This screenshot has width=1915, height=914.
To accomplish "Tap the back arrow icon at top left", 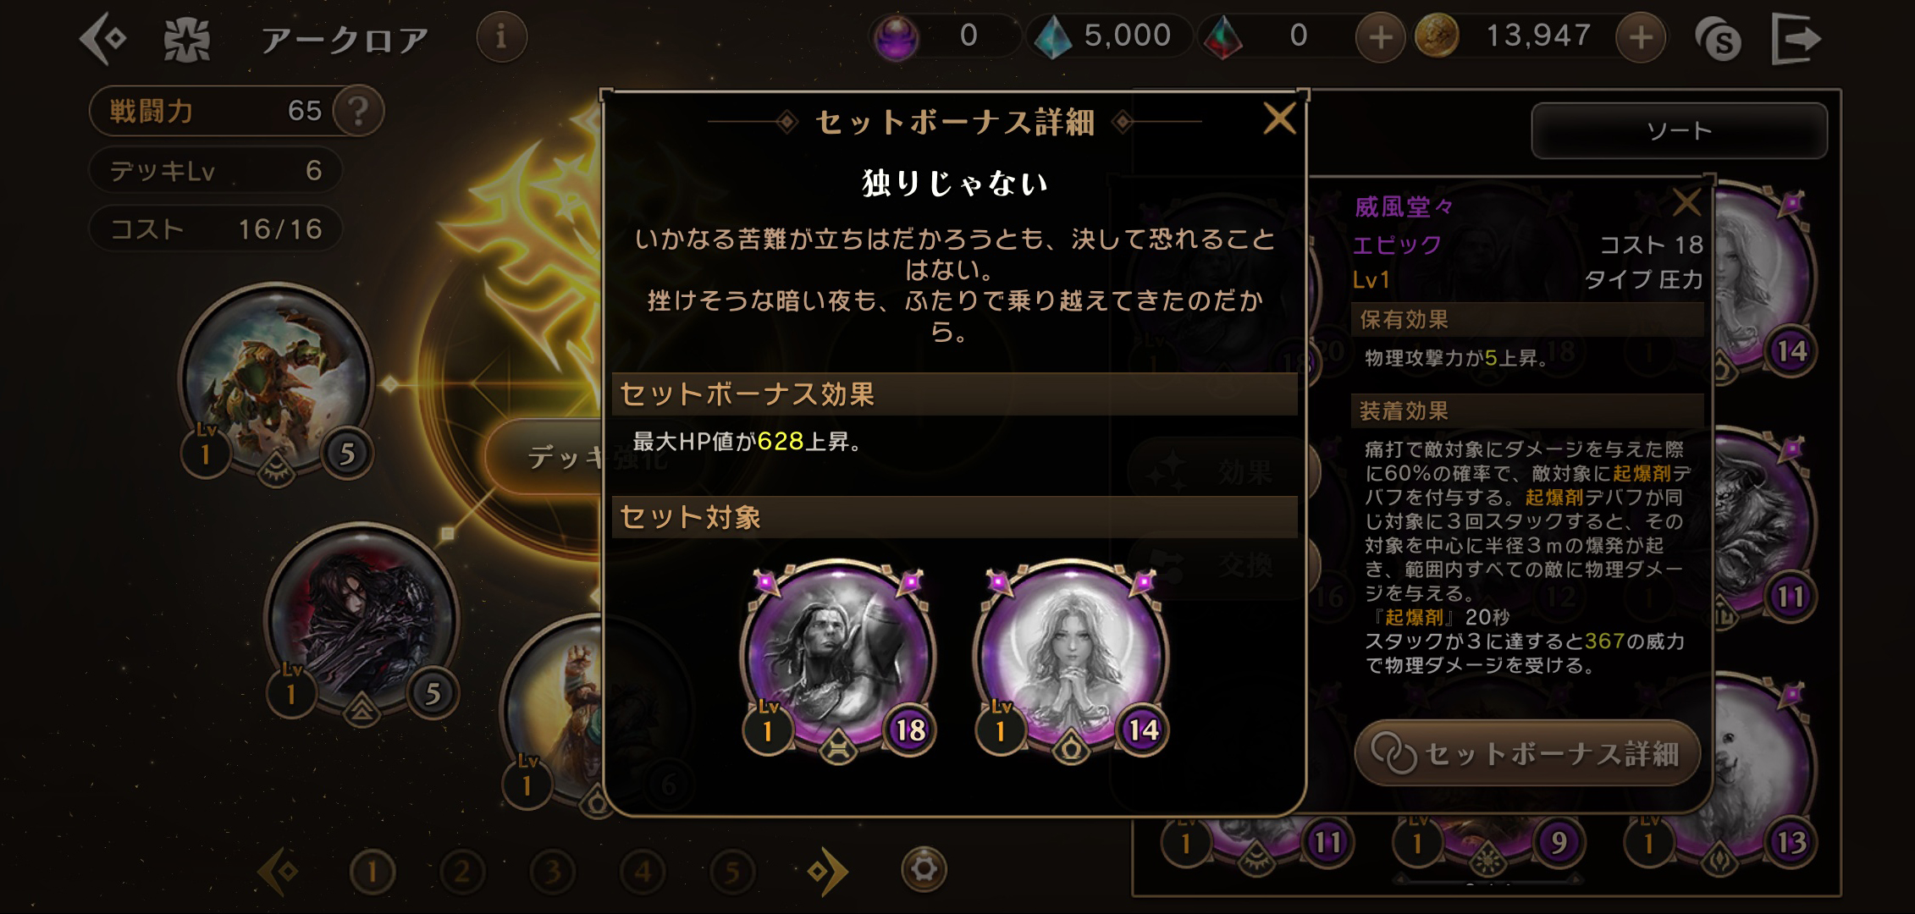I will (x=103, y=38).
